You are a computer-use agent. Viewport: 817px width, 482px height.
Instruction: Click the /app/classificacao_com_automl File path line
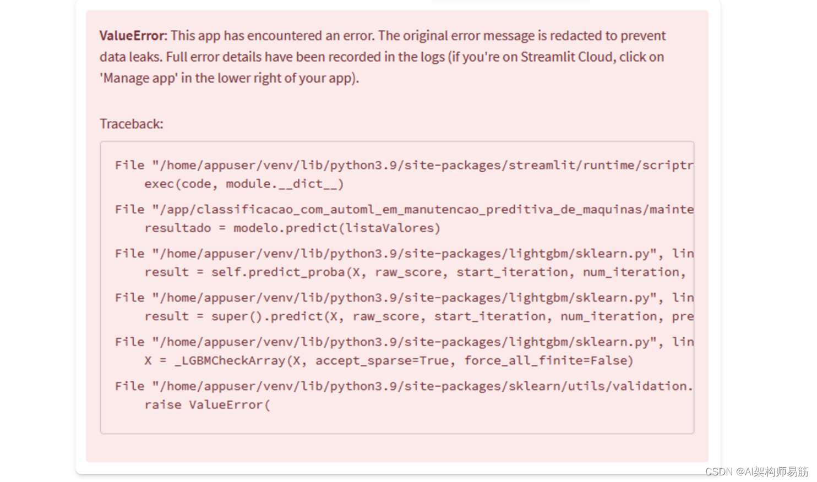click(x=404, y=210)
